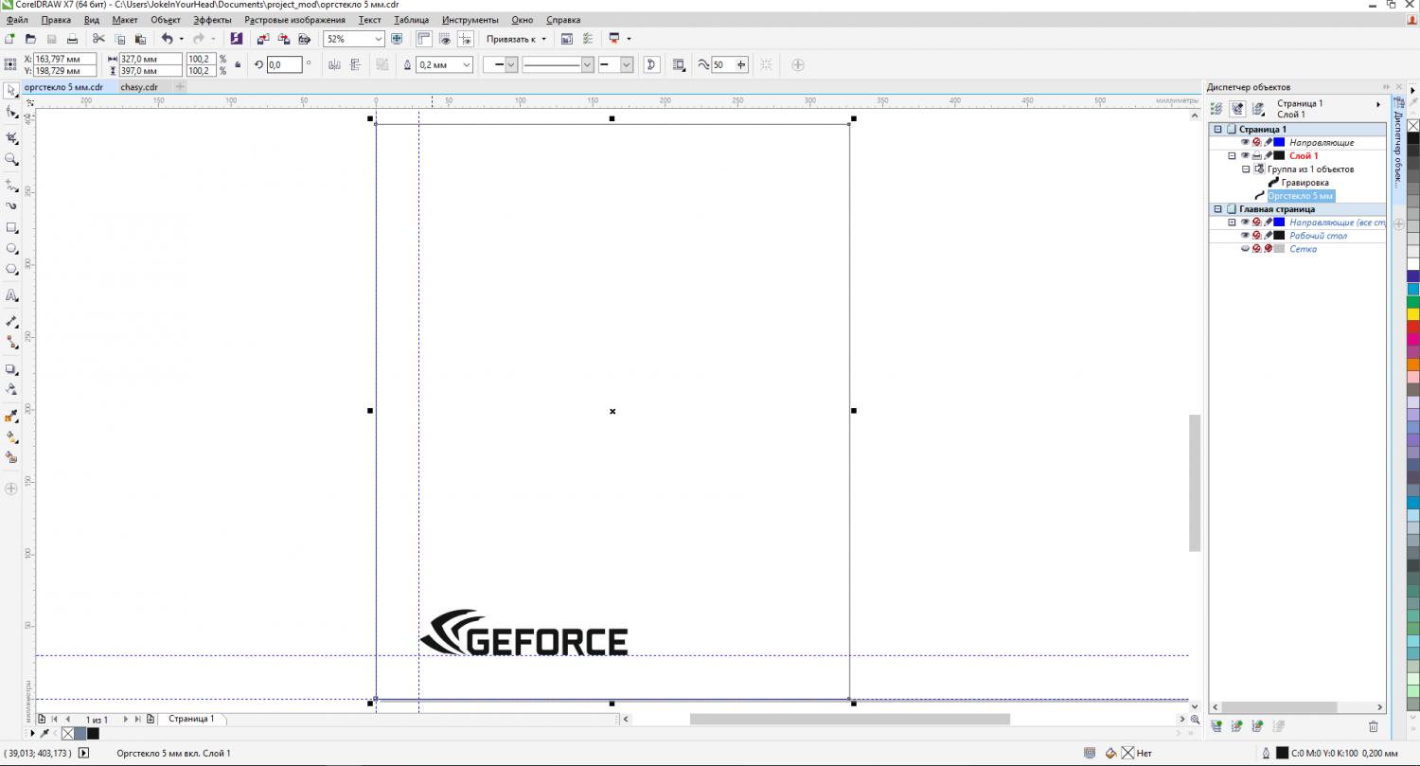Click the Open file folder icon

pos(30,39)
